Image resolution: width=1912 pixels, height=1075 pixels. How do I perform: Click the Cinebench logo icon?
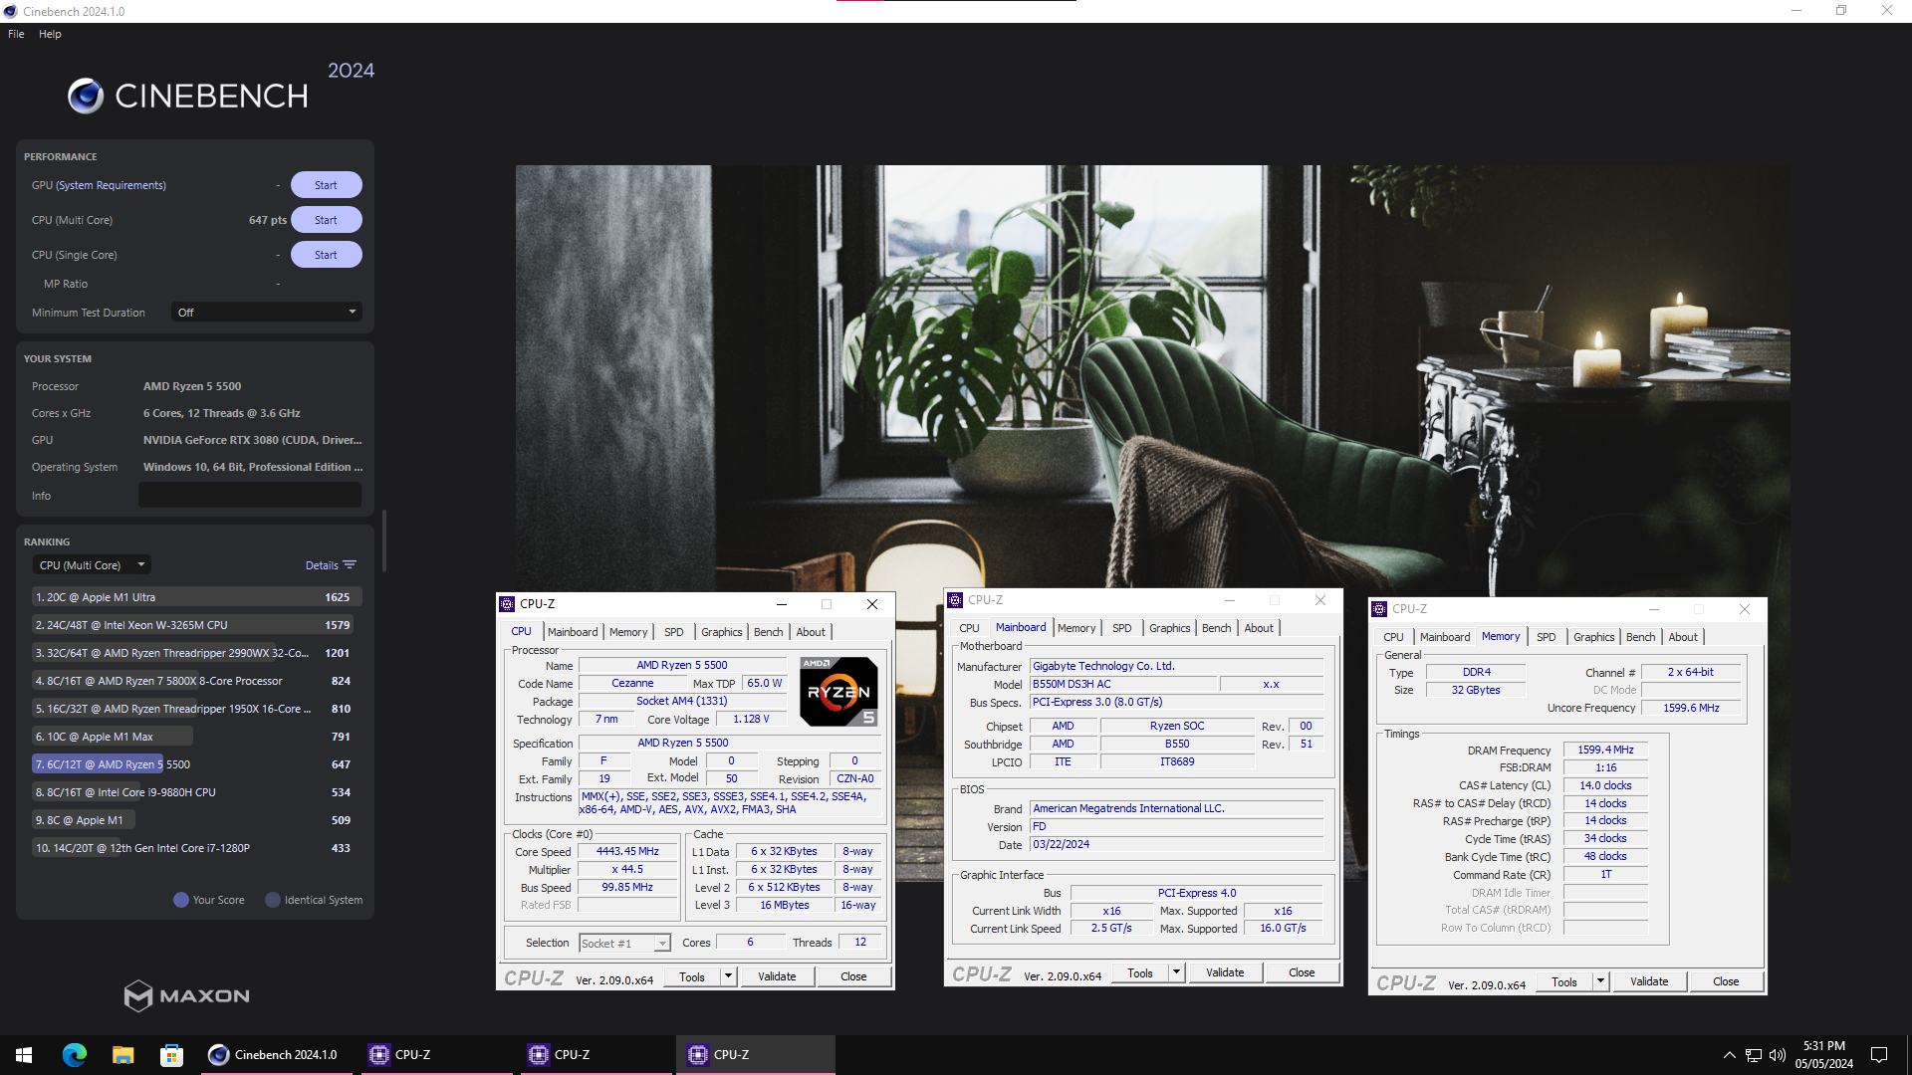86,96
